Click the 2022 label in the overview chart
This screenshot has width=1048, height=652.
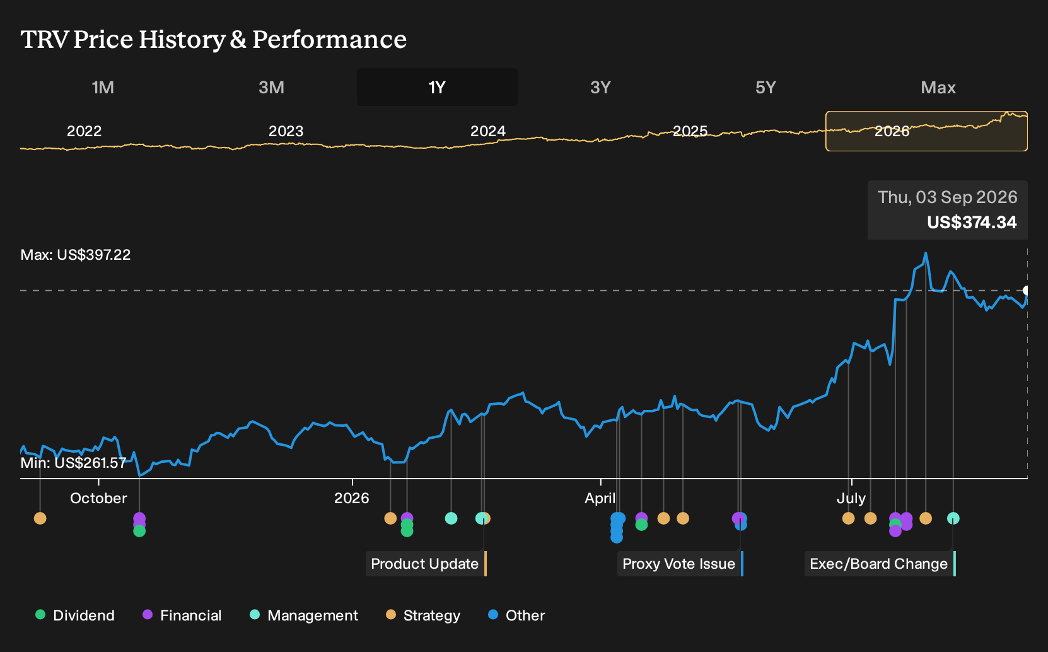coord(84,131)
